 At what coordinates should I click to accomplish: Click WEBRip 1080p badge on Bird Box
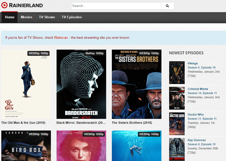(x=38, y=134)
